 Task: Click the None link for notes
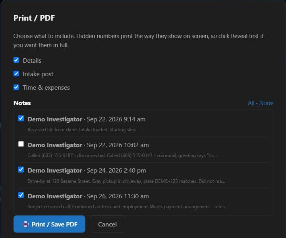[x=266, y=103]
